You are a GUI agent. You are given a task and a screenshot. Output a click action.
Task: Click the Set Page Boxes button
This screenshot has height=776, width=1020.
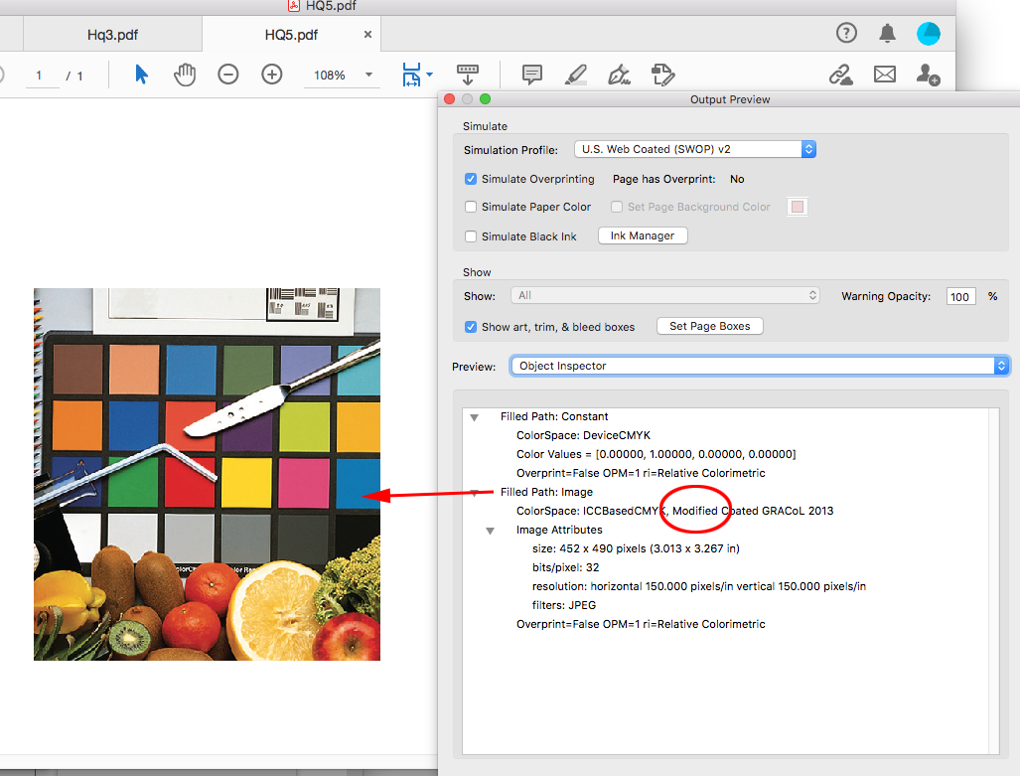(x=709, y=325)
